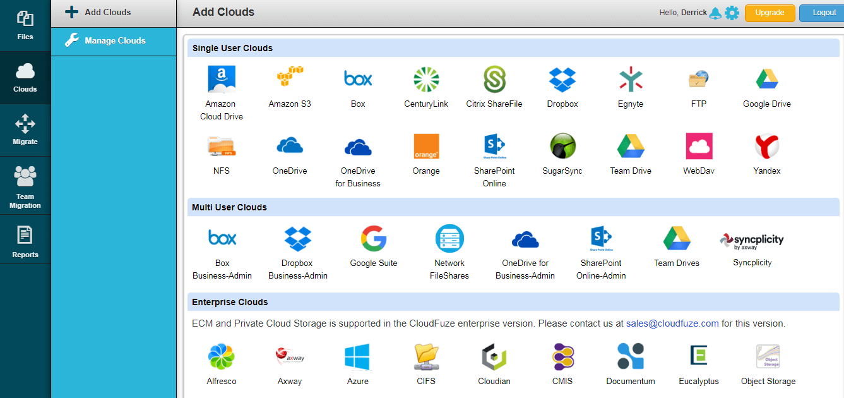Viewport: 844px width, 398px height.
Task: Click the Single User Clouds header
Action: tap(513, 48)
